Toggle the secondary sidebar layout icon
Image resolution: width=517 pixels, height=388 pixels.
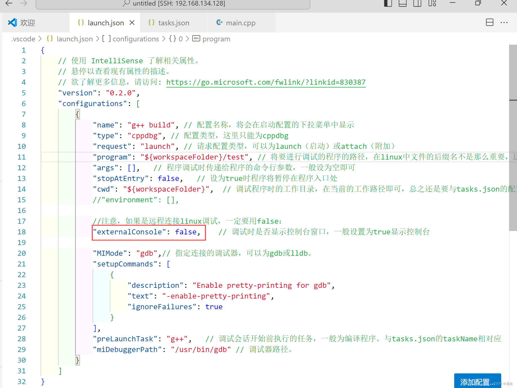(417, 3)
